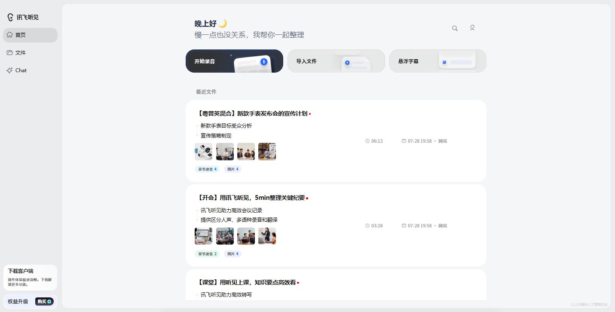The height and width of the screenshot is (312, 615).
Task: Go to 首页 in the sidebar
Action: [30, 35]
